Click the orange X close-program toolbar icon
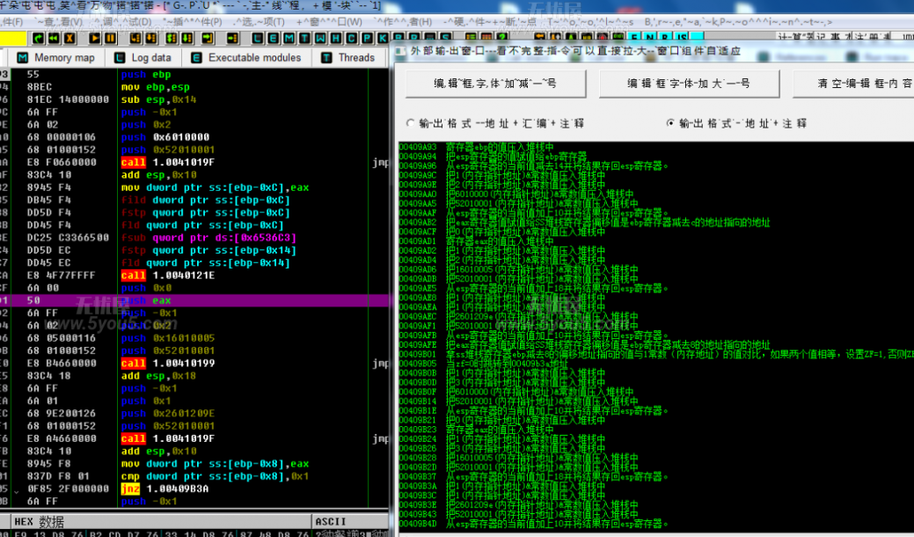Viewport: 914px width, 537px height. [x=70, y=39]
